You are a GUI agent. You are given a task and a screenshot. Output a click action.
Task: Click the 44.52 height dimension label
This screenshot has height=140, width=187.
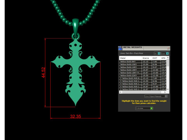click(x=44, y=72)
